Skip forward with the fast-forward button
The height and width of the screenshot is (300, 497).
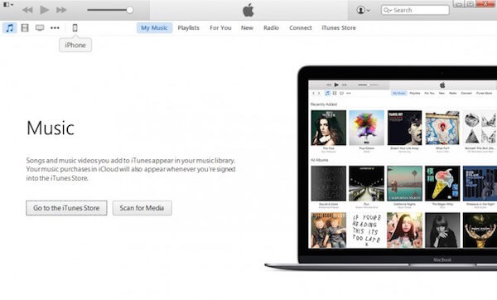click(x=61, y=10)
